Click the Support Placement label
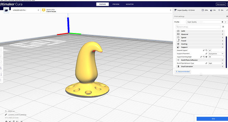This screenshot has height=122, width=228. [183, 54]
